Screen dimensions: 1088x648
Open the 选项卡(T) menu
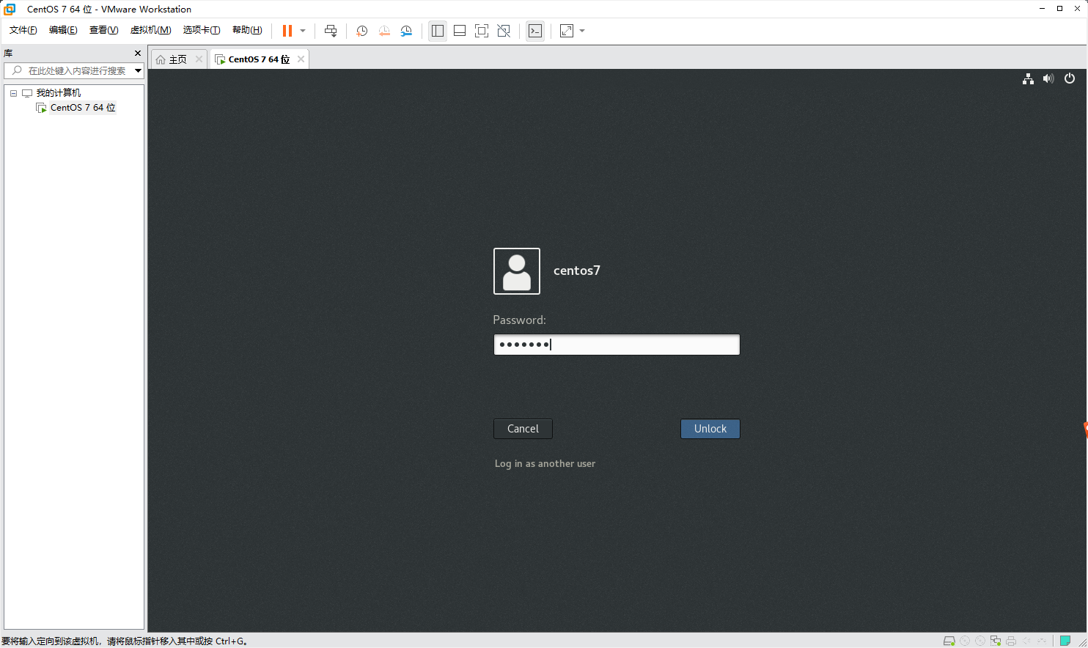[202, 30]
